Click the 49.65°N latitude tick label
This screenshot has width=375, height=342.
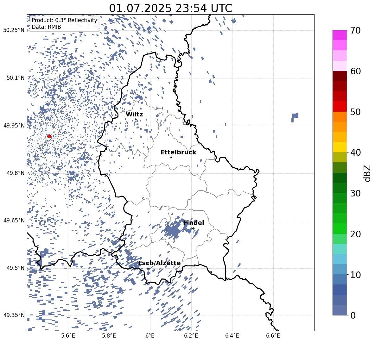tap(14, 221)
